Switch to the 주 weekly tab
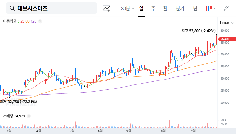Viewport: 236px width, 134px height. pos(153,9)
